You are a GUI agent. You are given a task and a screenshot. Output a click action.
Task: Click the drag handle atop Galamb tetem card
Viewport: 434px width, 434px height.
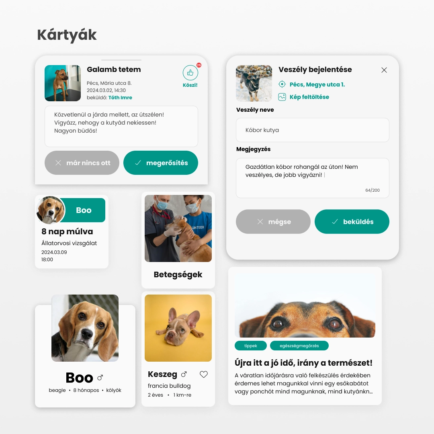coord(121,60)
